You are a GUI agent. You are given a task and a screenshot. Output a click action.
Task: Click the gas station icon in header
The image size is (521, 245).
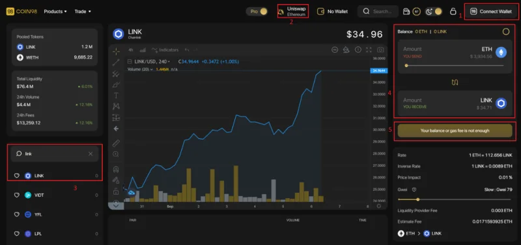[406, 12]
